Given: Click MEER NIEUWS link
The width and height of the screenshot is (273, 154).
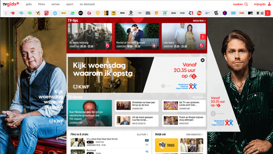Looking at the screenshot, I should pyautogui.click(x=199, y=97).
